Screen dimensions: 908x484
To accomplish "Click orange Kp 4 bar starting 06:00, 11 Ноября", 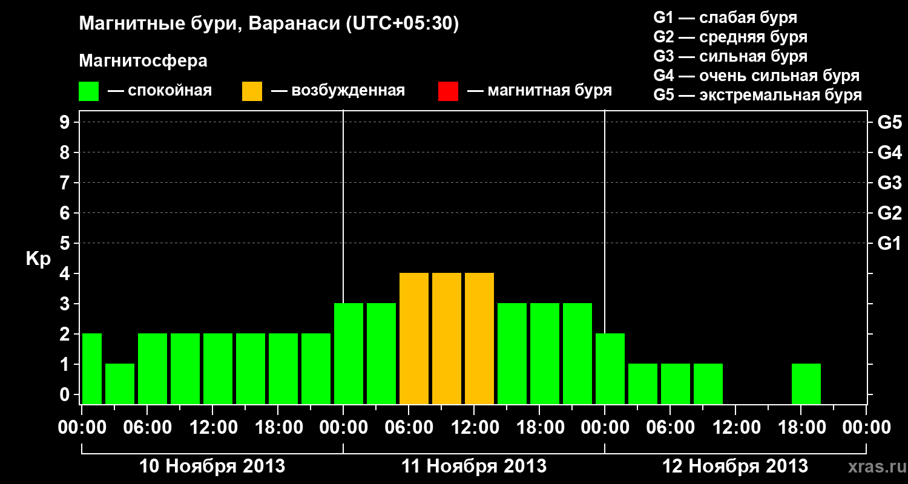I will [x=414, y=338].
